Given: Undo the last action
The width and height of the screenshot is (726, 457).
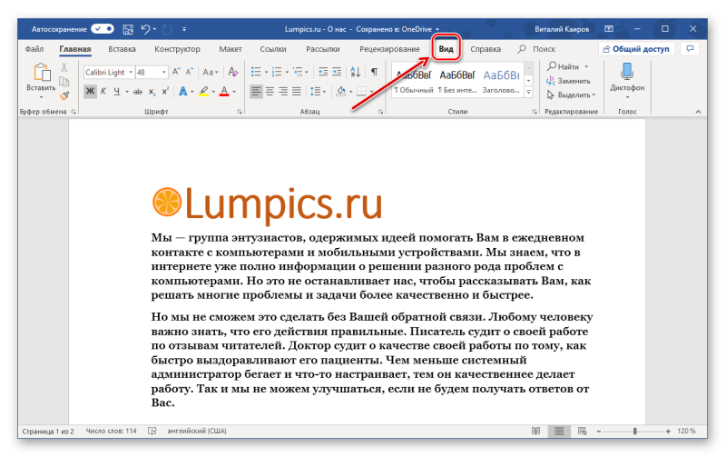Looking at the screenshot, I should point(145,29).
